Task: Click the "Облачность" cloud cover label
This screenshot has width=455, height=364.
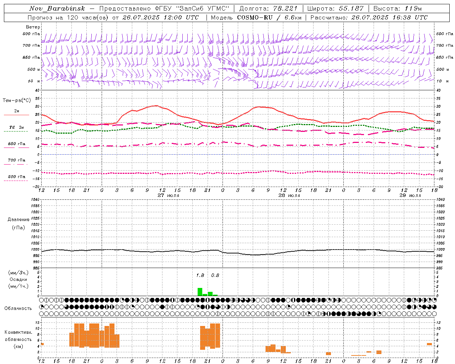Action: pos(18,308)
